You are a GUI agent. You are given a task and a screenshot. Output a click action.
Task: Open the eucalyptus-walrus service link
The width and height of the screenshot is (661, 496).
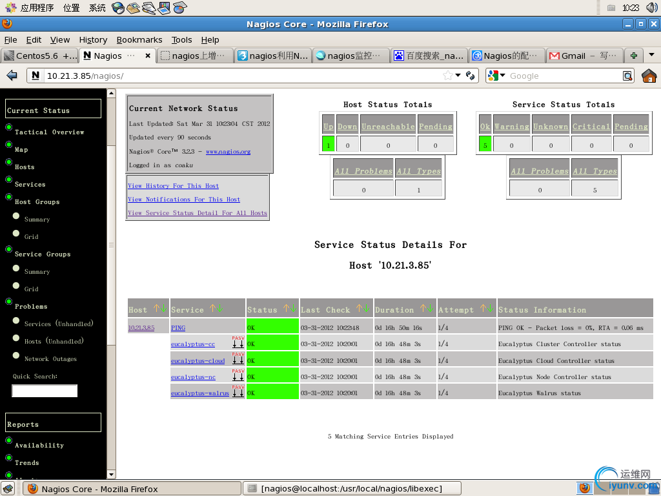pos(200,393)
